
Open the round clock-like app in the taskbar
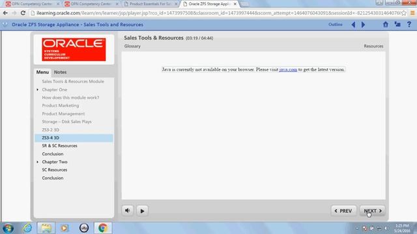84,228
